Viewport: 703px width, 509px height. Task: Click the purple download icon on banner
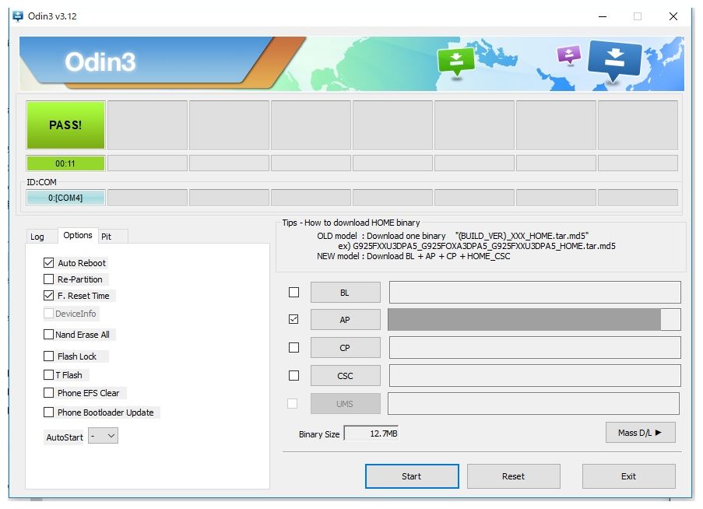click(568, 56)
